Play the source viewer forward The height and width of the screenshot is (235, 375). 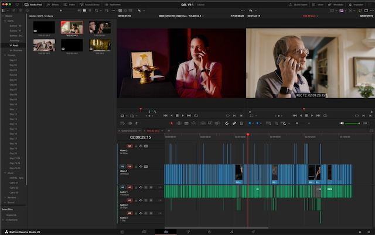click(x=183, y=116)
